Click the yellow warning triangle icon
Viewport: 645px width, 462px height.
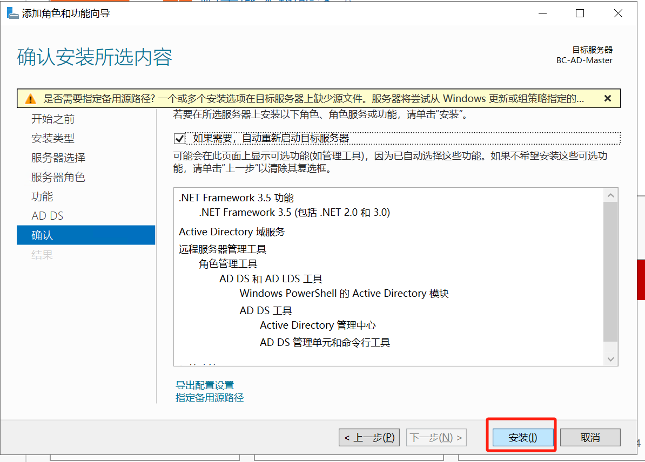pyautogui.click(x=30, y=99)
